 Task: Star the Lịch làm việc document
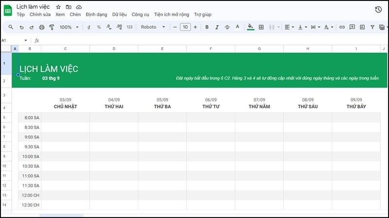pos(58,7)
